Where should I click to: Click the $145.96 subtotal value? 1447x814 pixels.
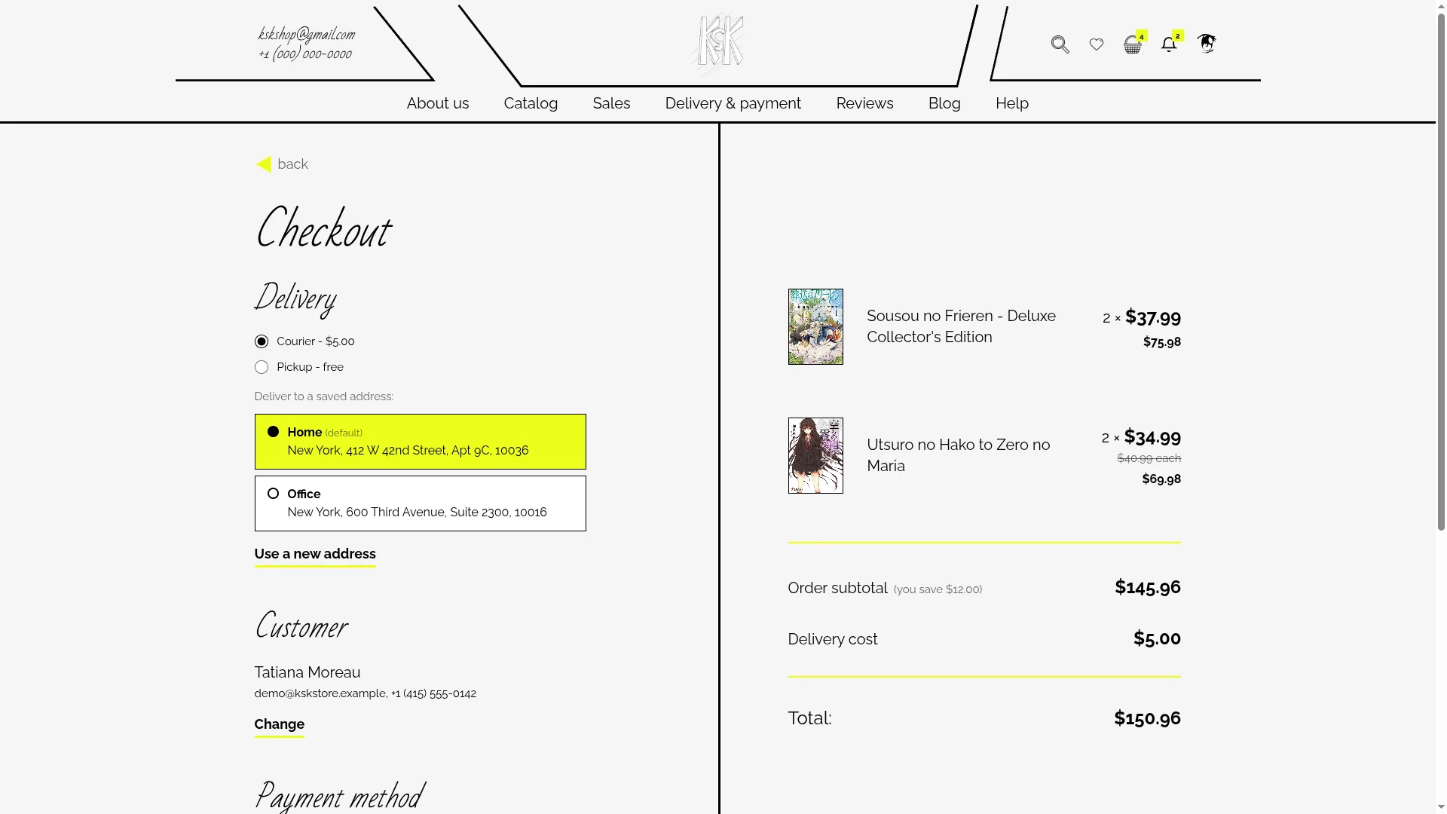coord(1147,587)
